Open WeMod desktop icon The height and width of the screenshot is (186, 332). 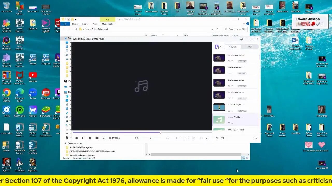coord(33,112)
